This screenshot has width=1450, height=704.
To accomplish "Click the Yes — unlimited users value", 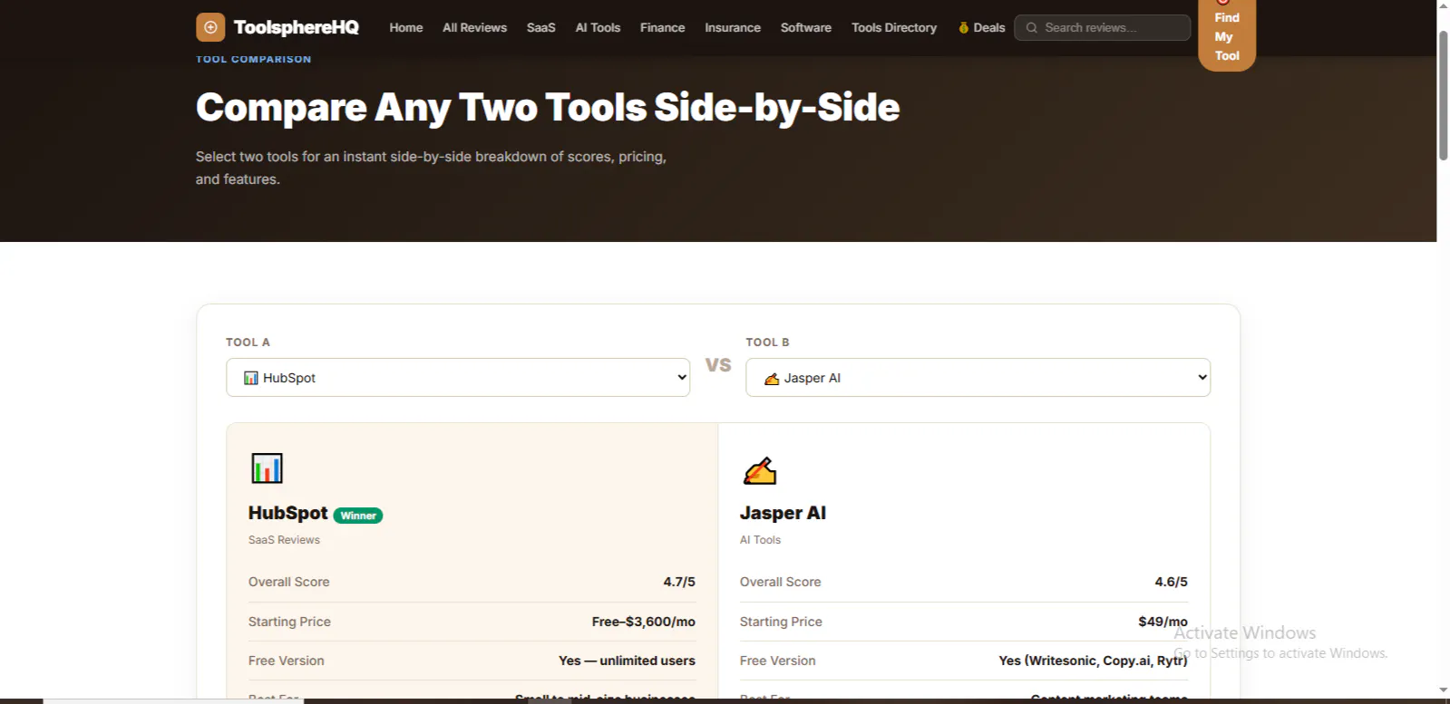I will [x=627, y=661].
